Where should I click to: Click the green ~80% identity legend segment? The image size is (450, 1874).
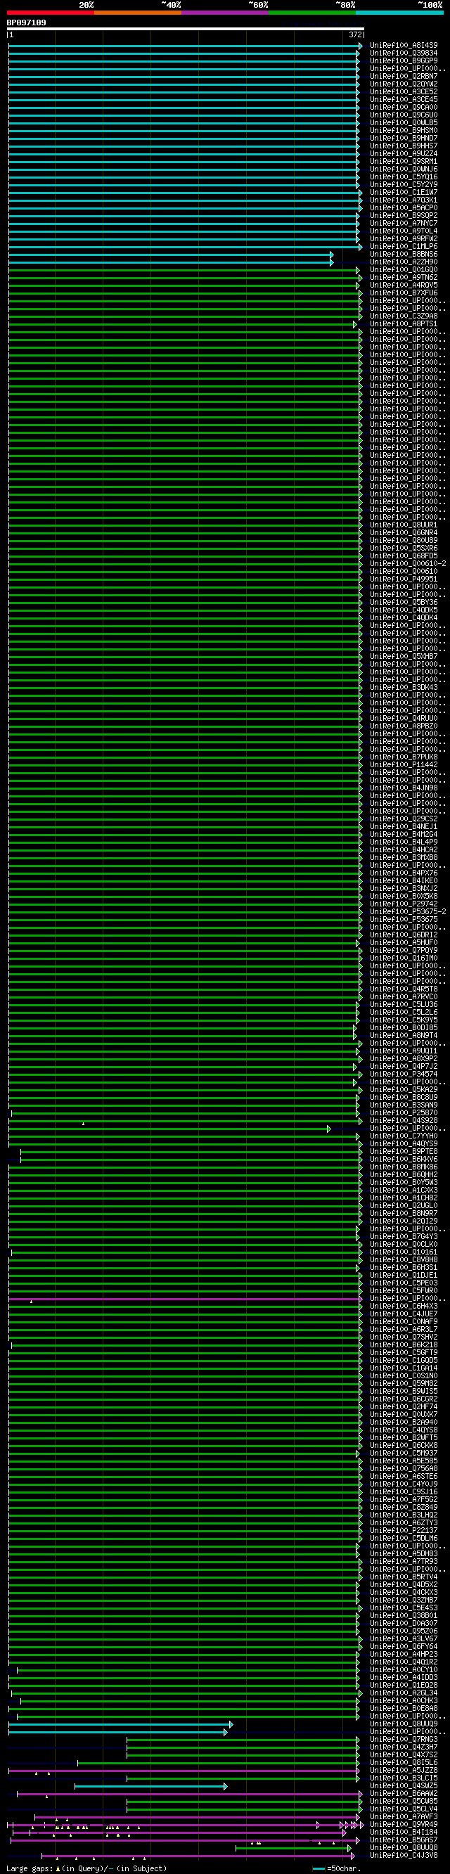tap(313, 13)
